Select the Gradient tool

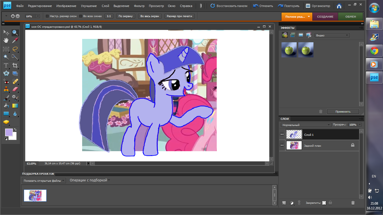point(15,106)
